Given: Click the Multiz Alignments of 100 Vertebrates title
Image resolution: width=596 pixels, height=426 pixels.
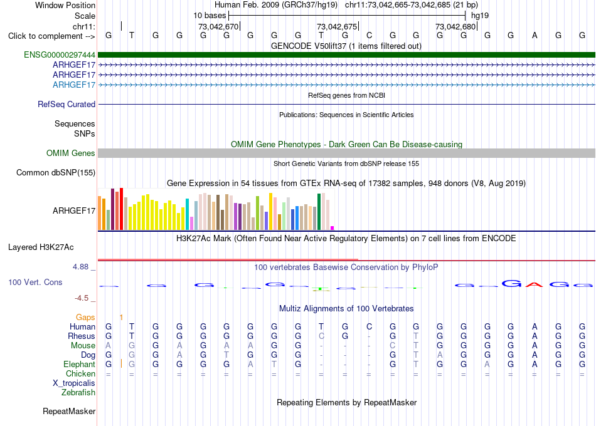Looking at the screenshot, I should [346, 308].
